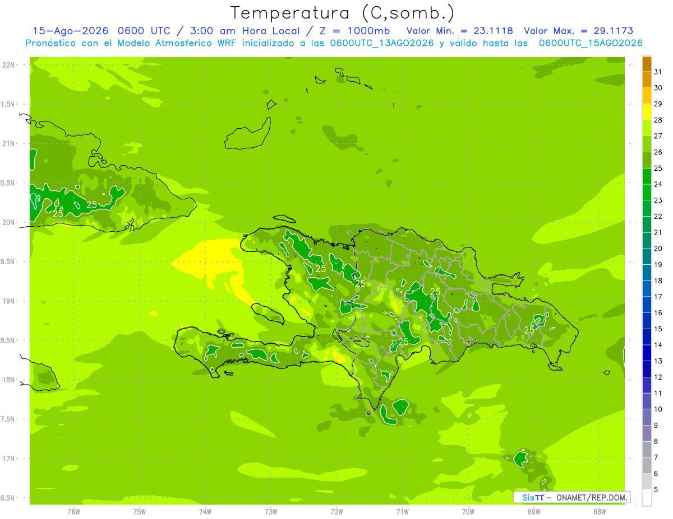673x519 pixels.
Task: Pick the orange legend swatch between 30 and 31
Action: pos(647,80)
